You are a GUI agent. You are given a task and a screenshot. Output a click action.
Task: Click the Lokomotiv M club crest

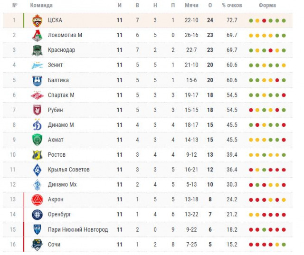click(x=38, y=35)
